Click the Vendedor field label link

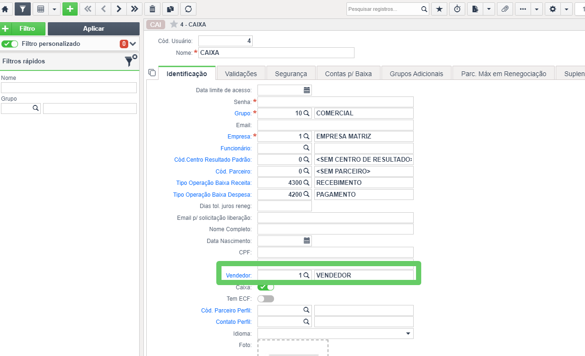pyautogui.click(x=239, y=275)
